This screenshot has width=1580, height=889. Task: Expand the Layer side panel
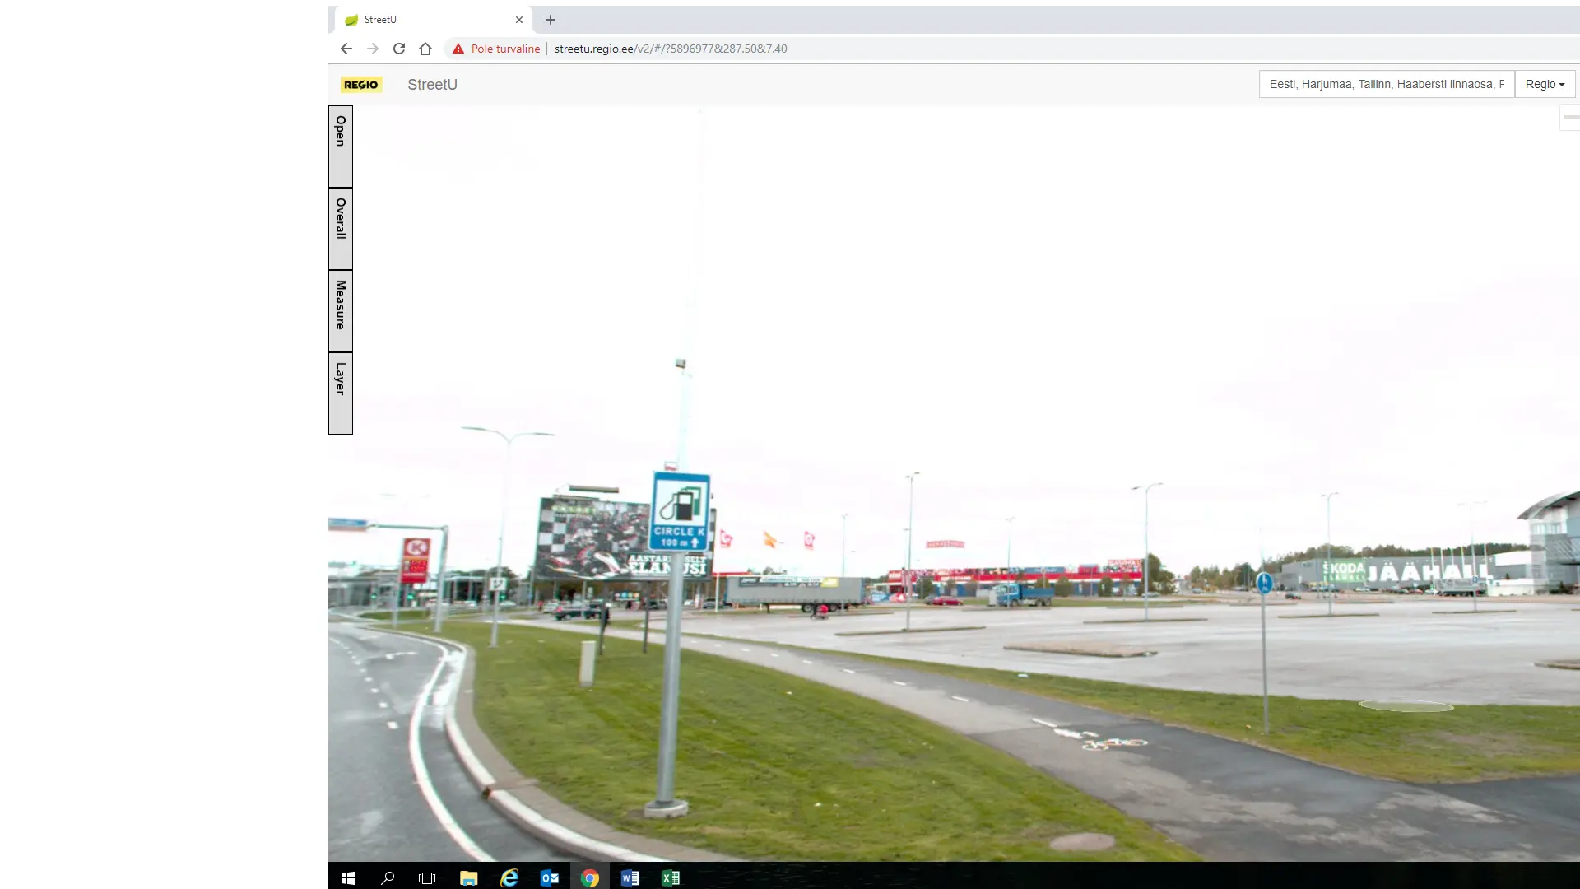point(341,393)
